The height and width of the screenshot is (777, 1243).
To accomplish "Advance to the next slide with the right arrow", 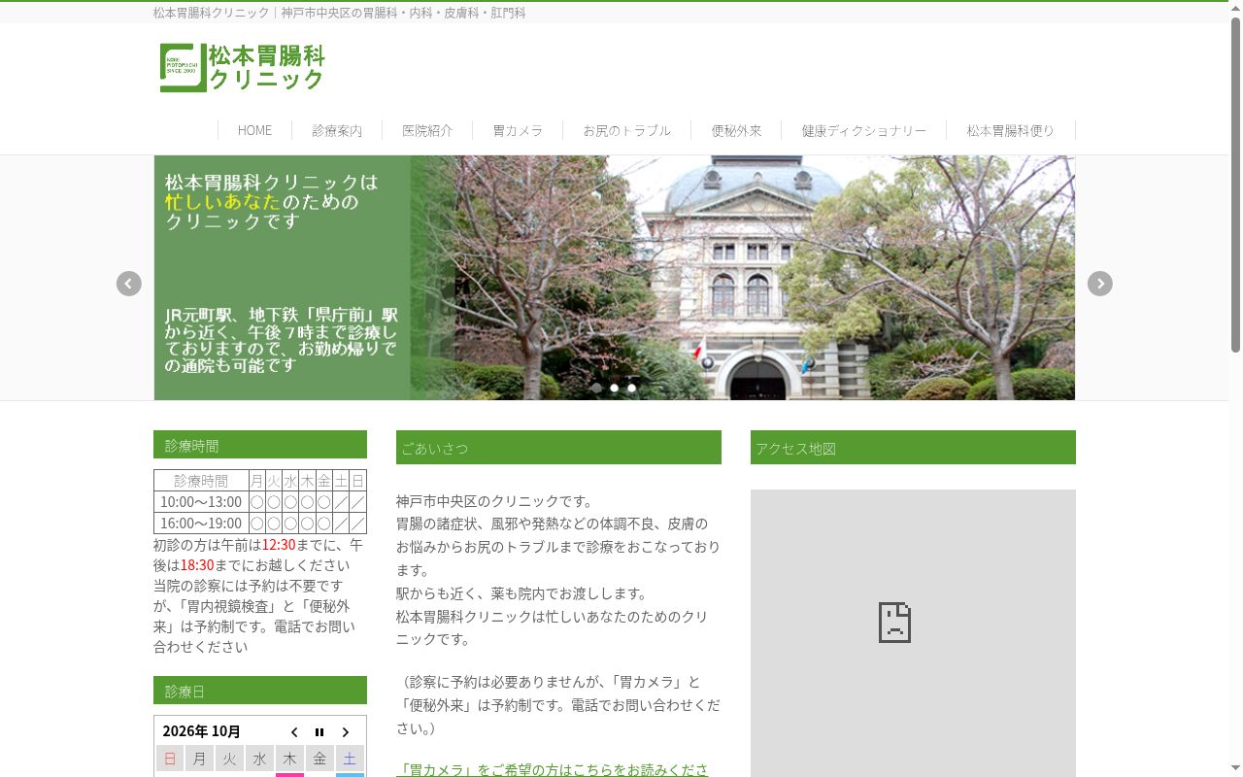I will pos(1099,284).
